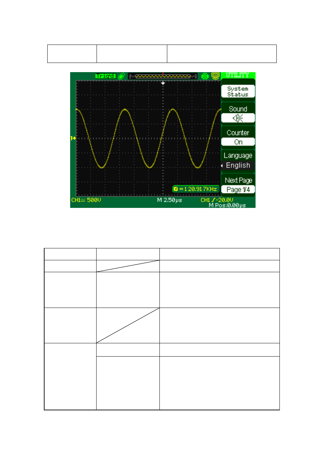324x460 pixels.
Task: Toggle the Counter On setting
Action: (x=238, y=142)
